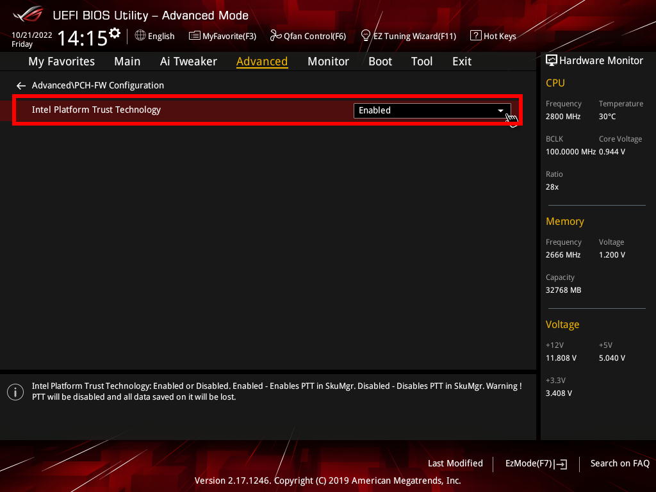Open the Main tab

coord(127,61)
